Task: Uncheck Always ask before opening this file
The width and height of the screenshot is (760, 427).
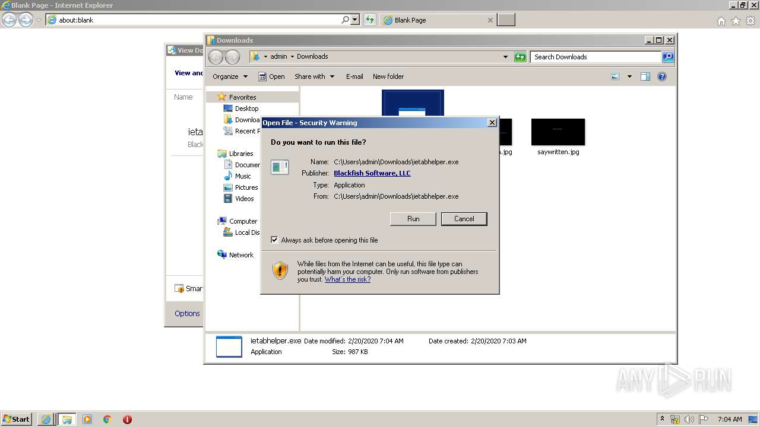Action: [274, 240]
